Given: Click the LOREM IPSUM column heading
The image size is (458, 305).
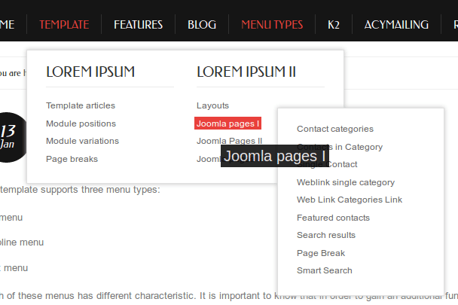Looking at the screenshot, I should pos(90,72).
